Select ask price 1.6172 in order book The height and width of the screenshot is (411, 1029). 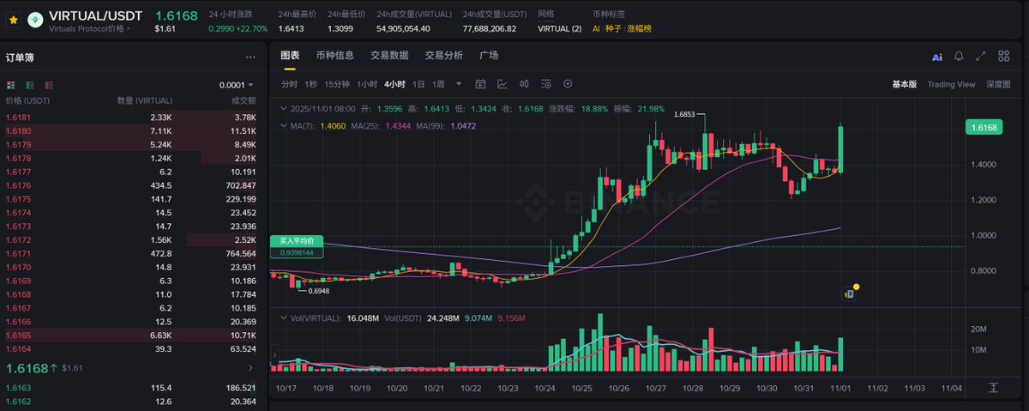coord(18,239)
